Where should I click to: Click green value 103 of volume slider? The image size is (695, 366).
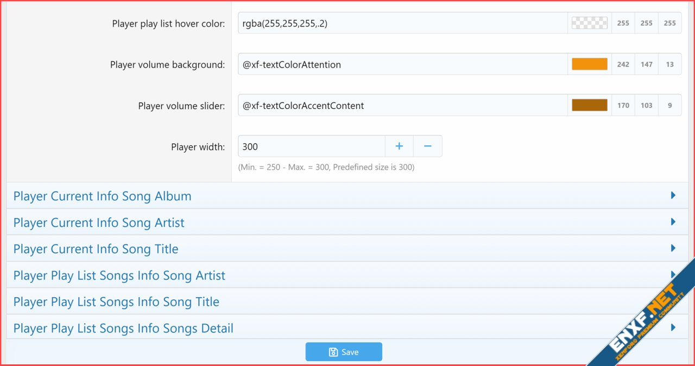click(647, 106)
